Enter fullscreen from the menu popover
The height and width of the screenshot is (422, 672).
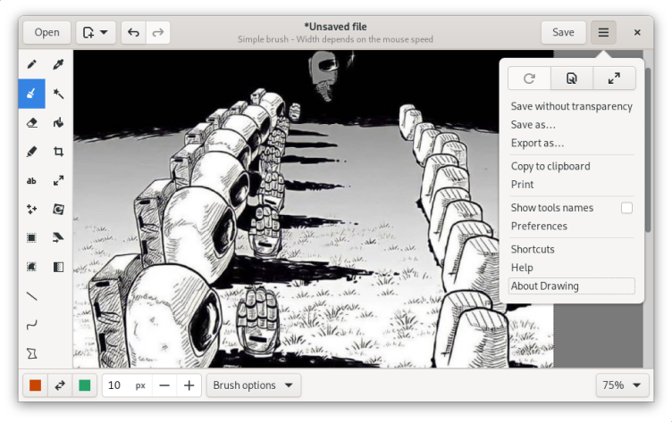614,79
